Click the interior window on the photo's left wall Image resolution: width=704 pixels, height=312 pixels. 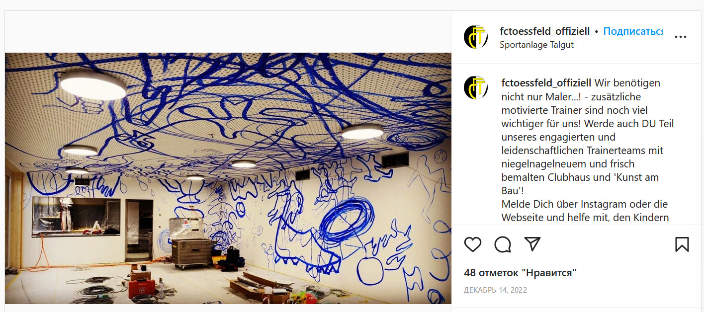pyautogui.click(x=76, y=216)
